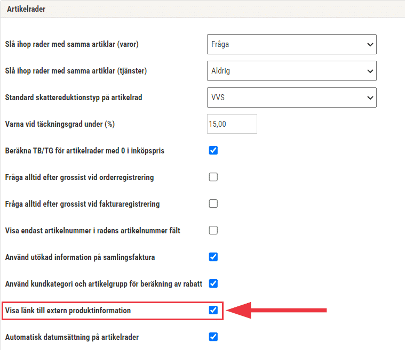Uncheck 'Automatisk datumsättning på artikelrader'
This screenshot has width=405, height=350.
[213, 337]
